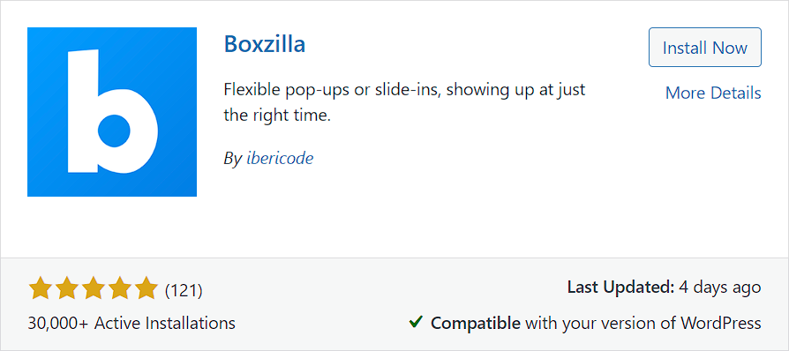Click the flexible pop-ups description text
Screen dimensions: 789x351
coord(404,102)
